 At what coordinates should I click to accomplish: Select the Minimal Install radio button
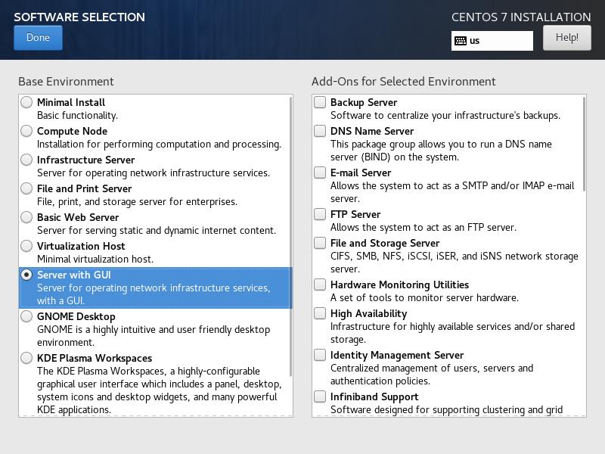27,102
